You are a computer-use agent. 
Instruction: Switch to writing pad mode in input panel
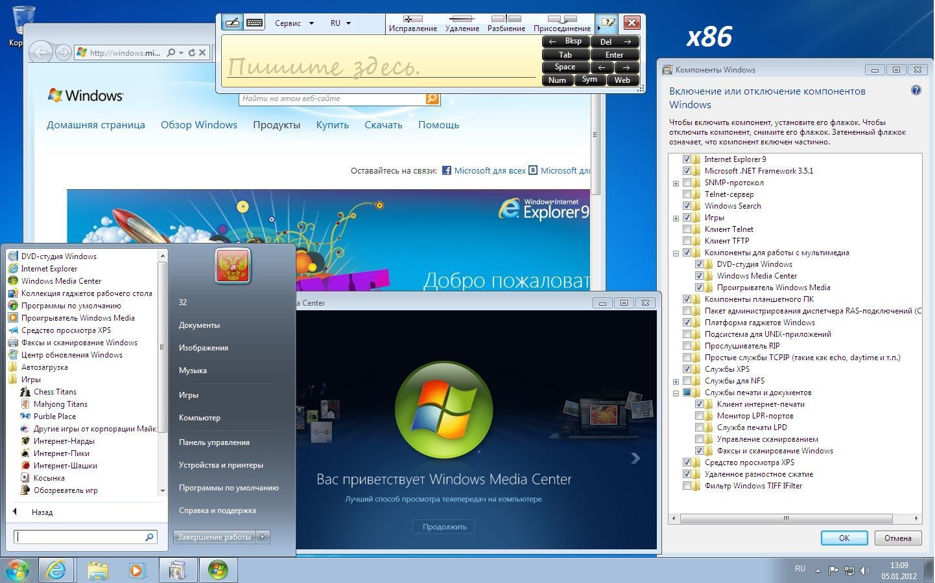[x=232, y=23]
